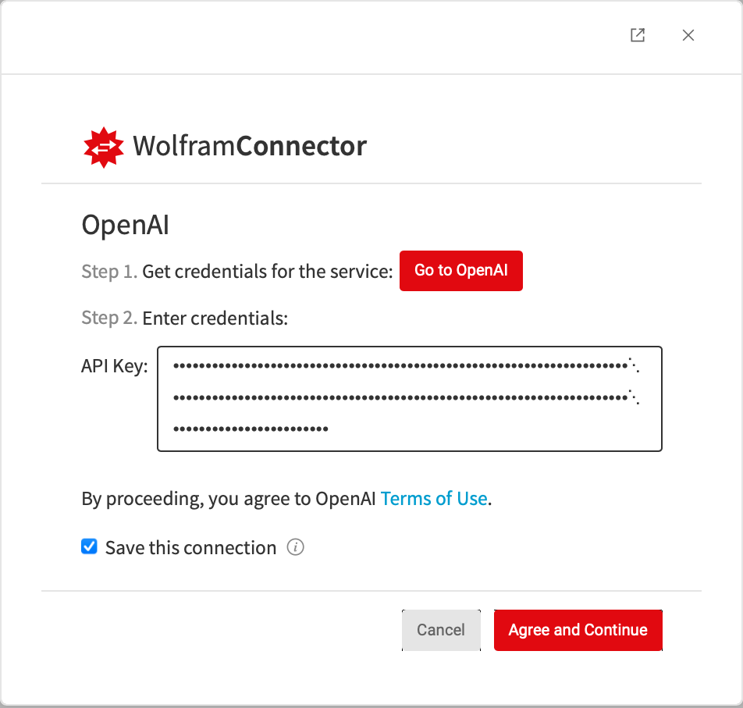Click the info icon beside Save this connection
This screenshot has height=708, width=743.
click(x=296, y=547)
